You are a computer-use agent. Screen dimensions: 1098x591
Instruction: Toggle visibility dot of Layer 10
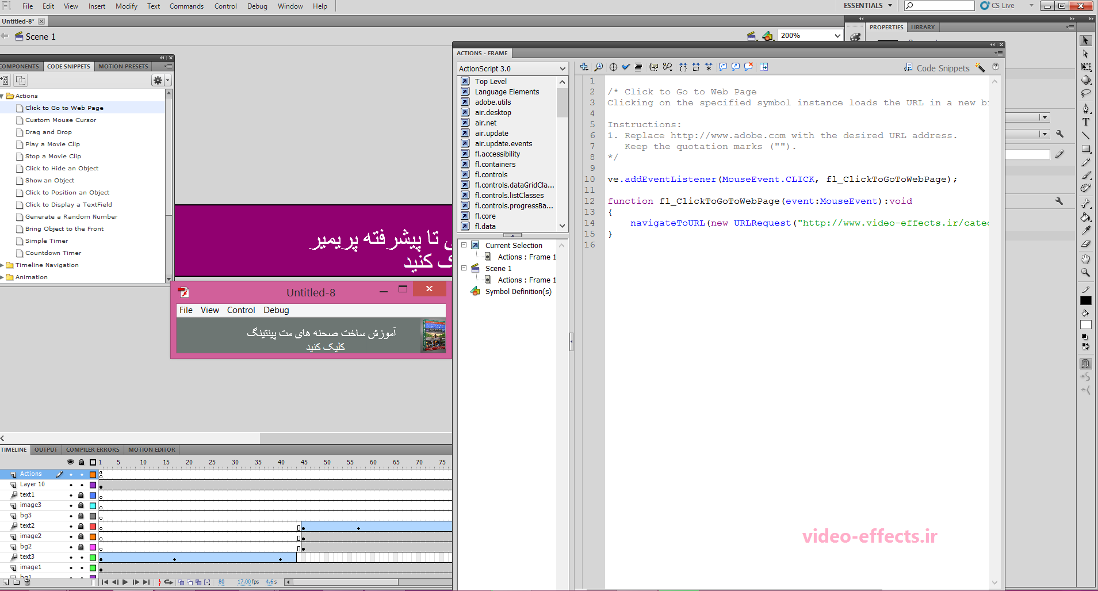[x=71, y=485]
